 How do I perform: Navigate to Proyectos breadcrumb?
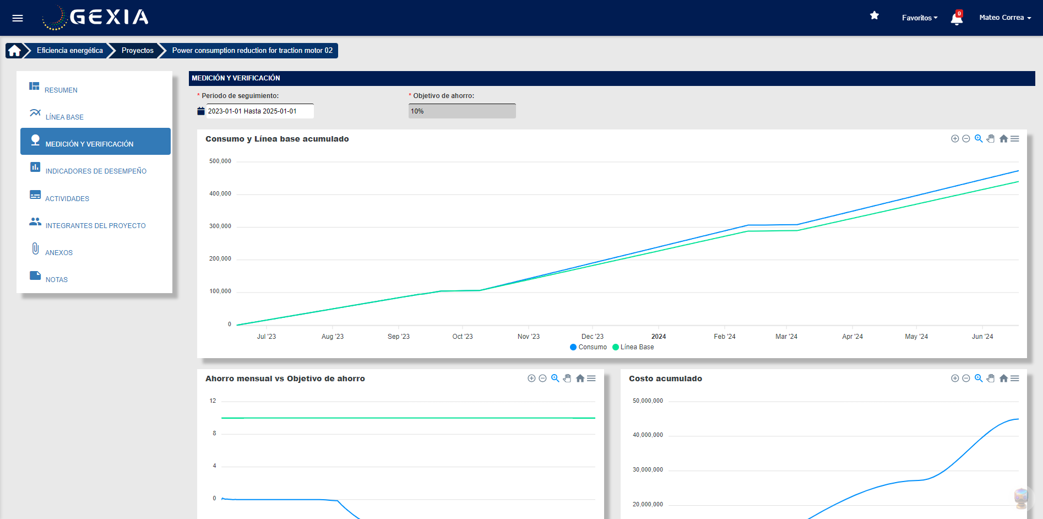[137, 51]
